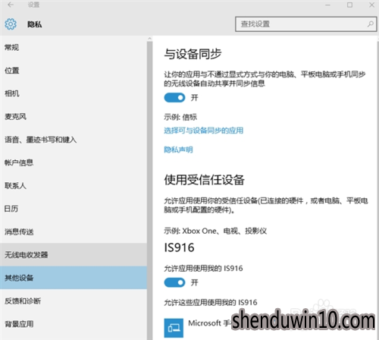Click the Microsoft phone companion app icon

point(174,328)
